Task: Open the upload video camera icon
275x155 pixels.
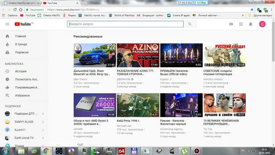Action: click(231, 24)
